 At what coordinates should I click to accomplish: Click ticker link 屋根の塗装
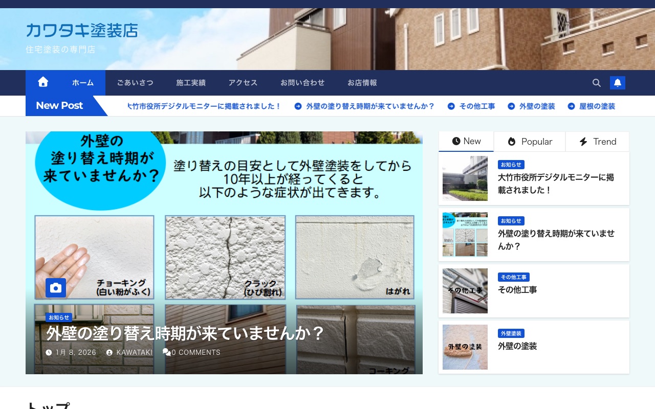(597, 106)
